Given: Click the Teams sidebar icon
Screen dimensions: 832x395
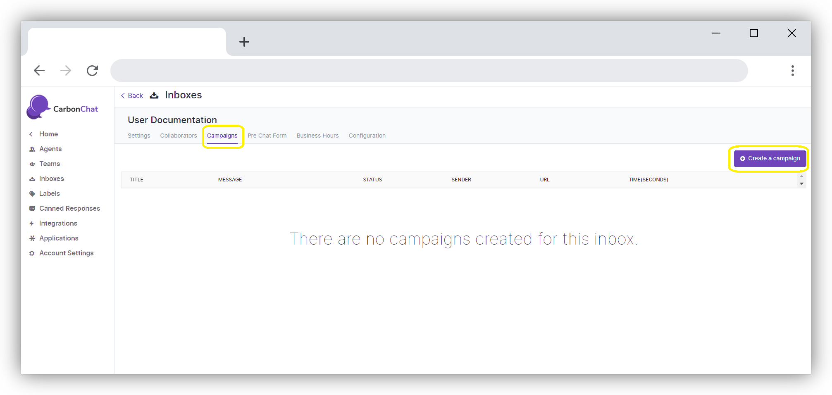Looking at the screenshot, I should (32, 164).
